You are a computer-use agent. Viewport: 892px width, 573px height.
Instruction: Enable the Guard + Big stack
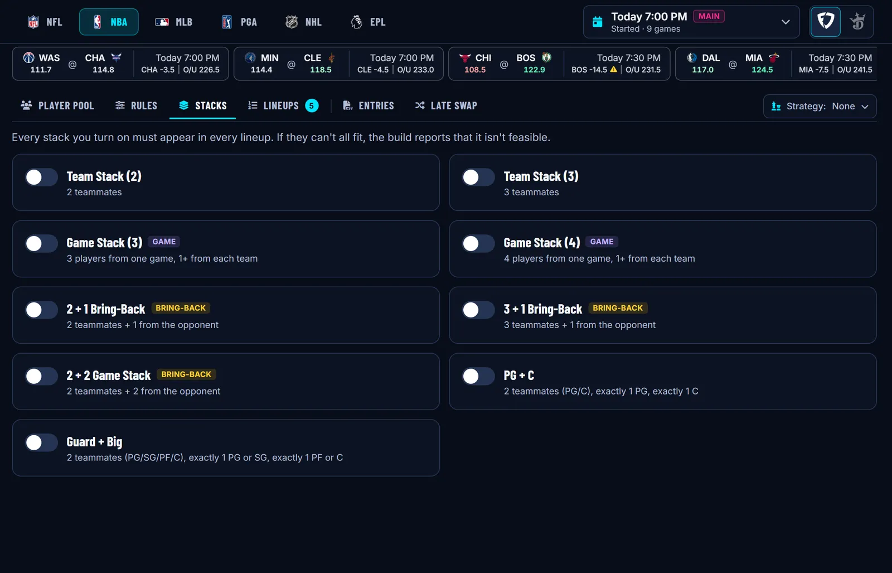42,443
